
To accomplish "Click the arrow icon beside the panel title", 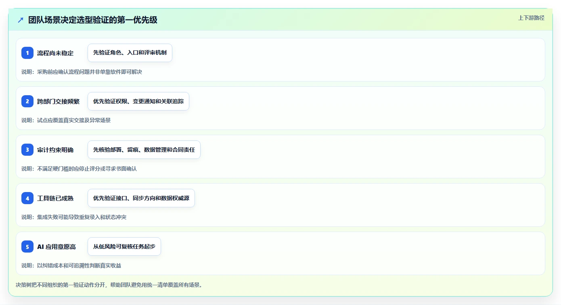I will point(21,20).
